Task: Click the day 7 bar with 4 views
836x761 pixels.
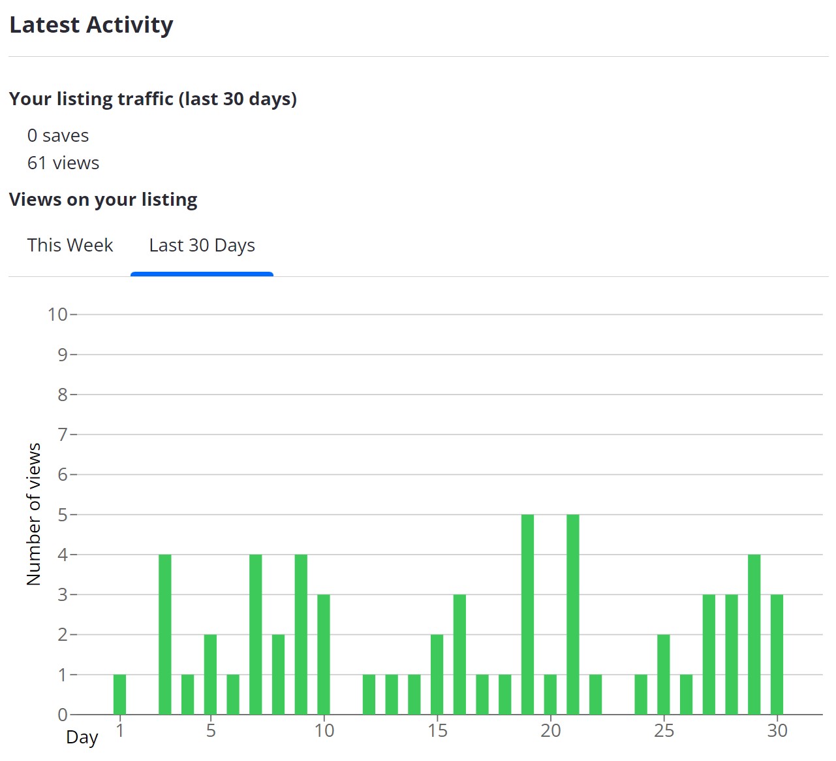Action: click(x=256, y=634)
